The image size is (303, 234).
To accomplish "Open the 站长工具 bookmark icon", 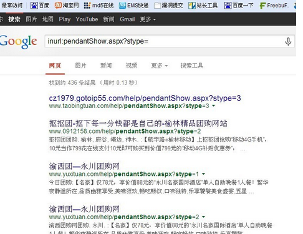I will coord(192,6).
